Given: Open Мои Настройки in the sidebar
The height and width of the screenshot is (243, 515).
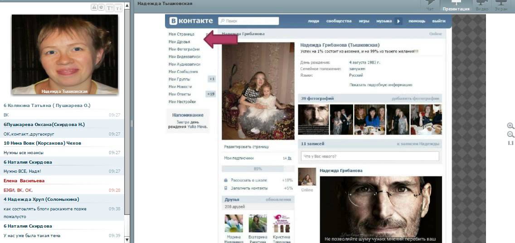Looking at the screenshot, I should pos(182,102).
